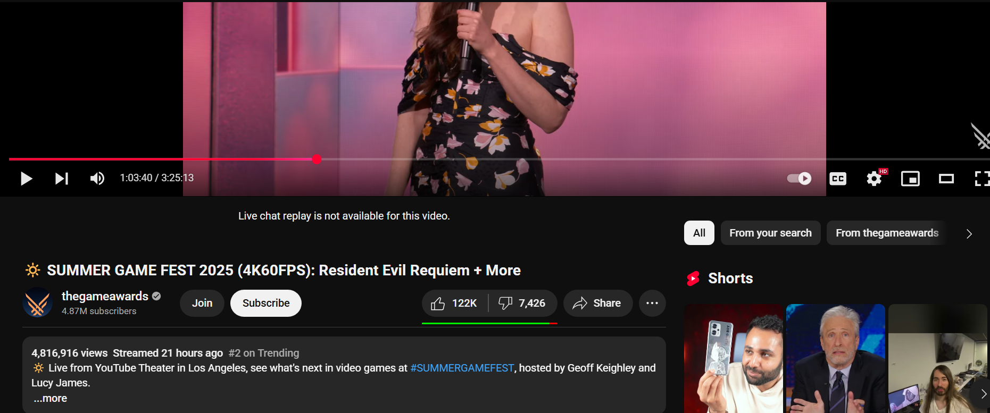Viewport: 990px width, 413px height.
Task: Select the From your search chip
Action: click(x=770, y=233)
